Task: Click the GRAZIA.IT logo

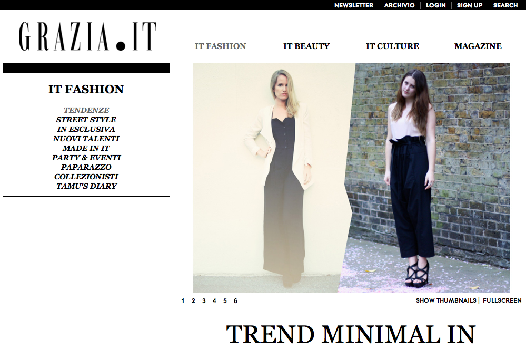Action: (87, 36)
